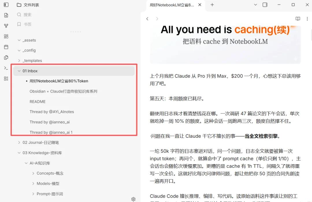Expand the Concepts-概念 folder

[x=33, y=173]
